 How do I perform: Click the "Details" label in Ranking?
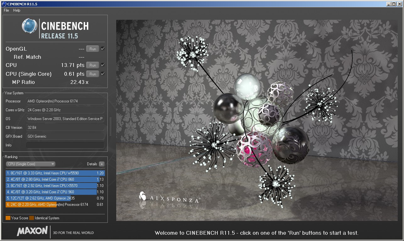(92, 164)
